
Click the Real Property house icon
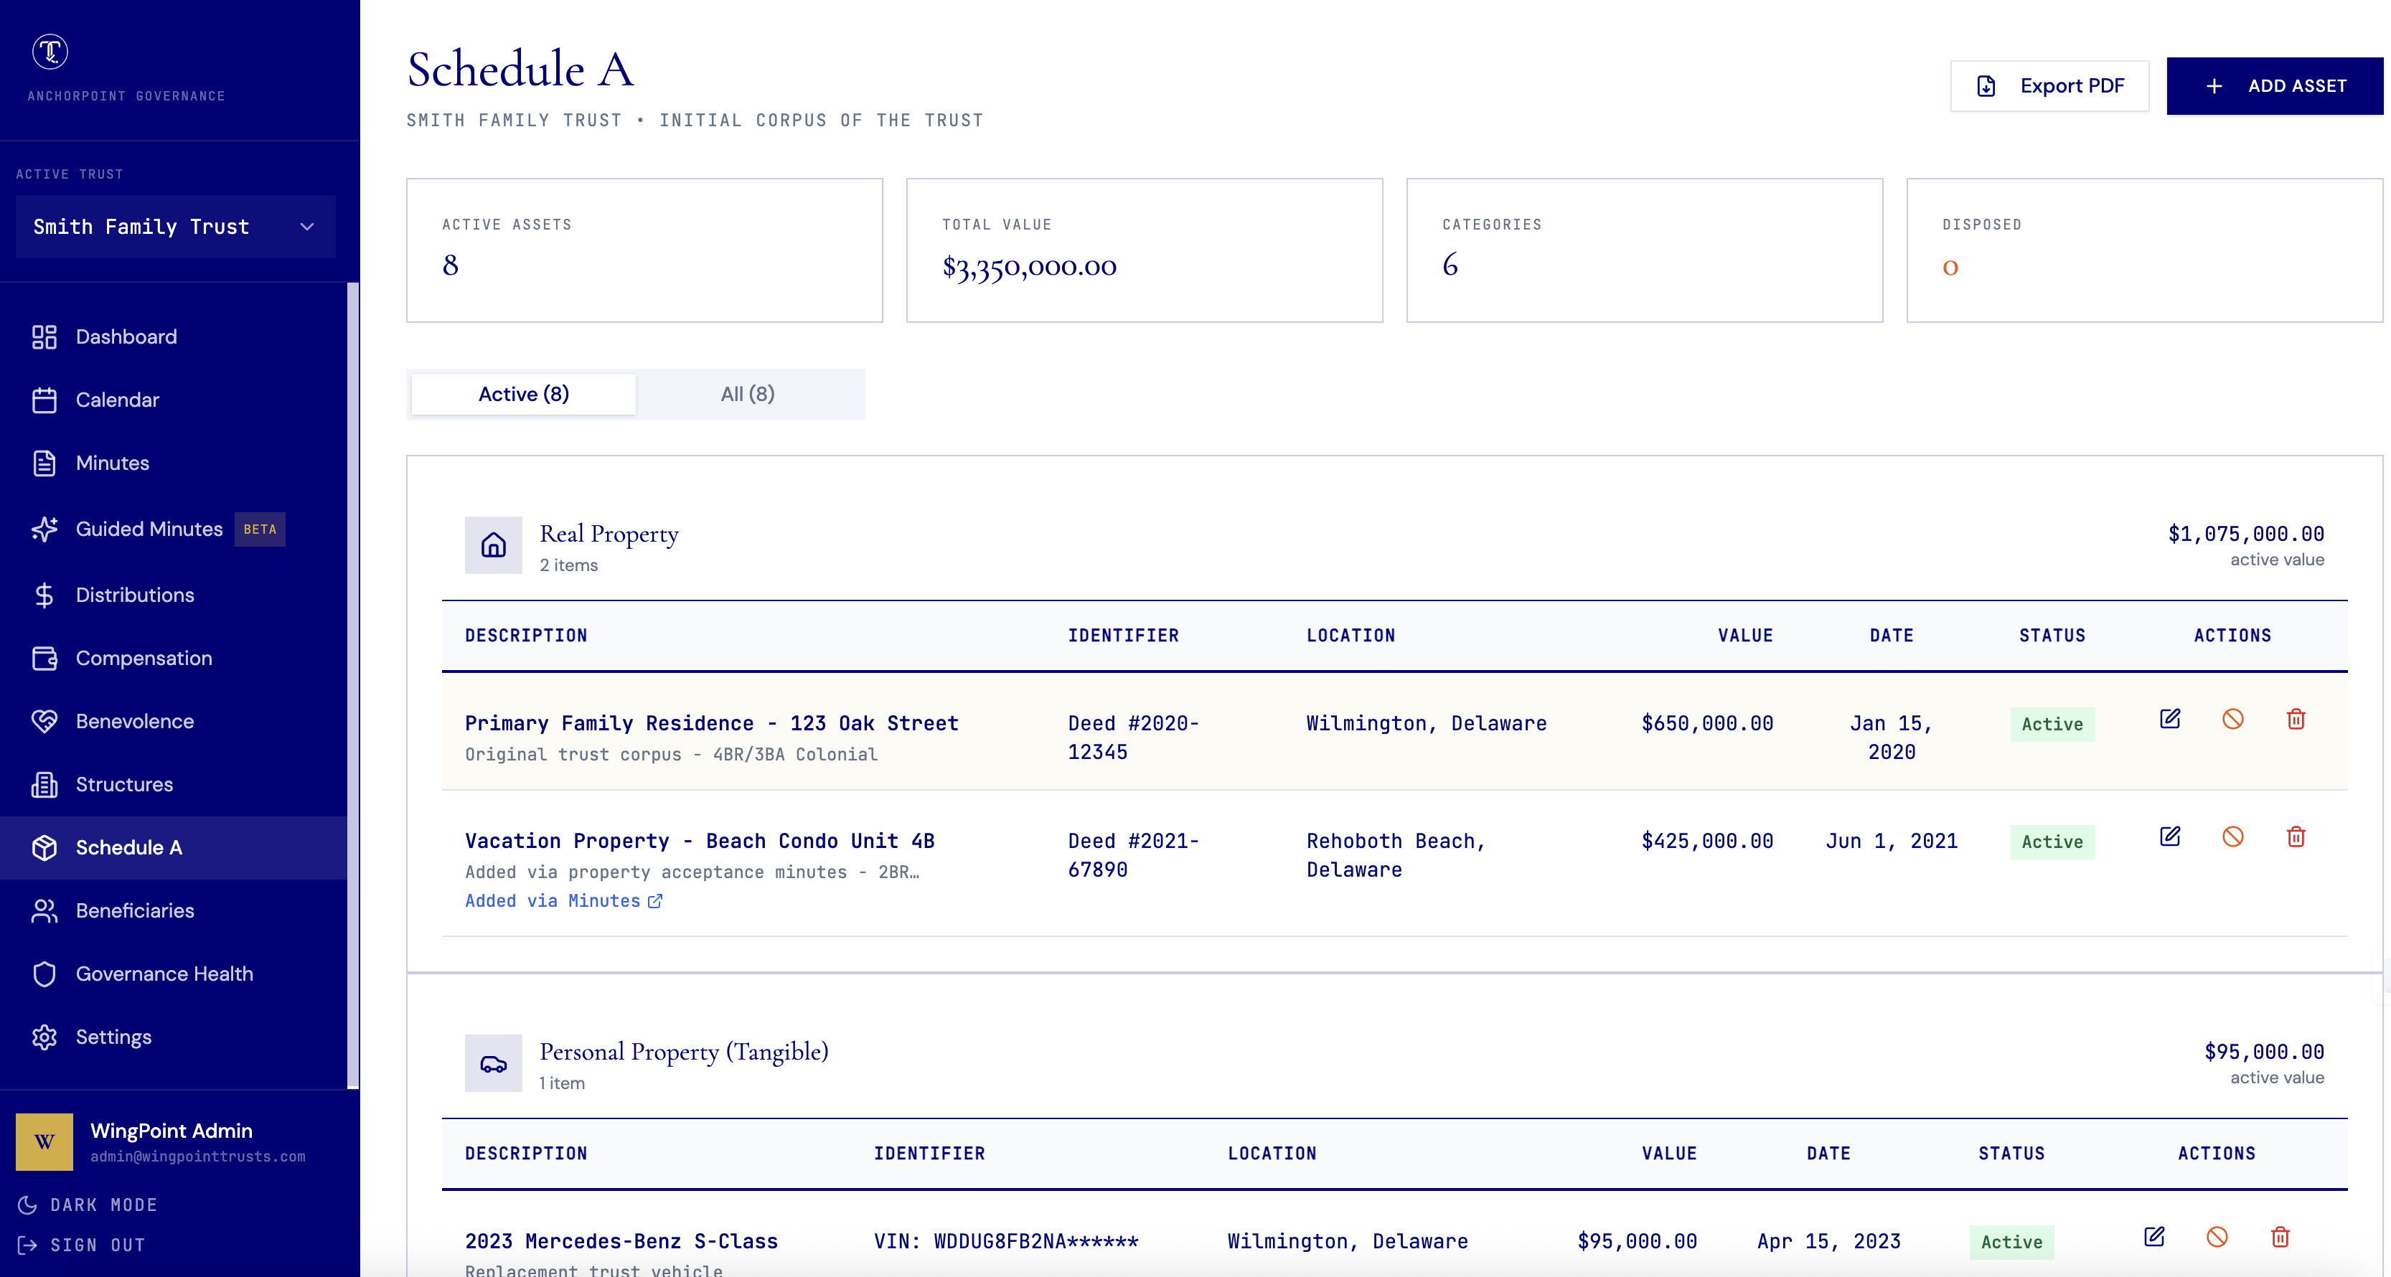pyautogui.click(x=494, y=545)
